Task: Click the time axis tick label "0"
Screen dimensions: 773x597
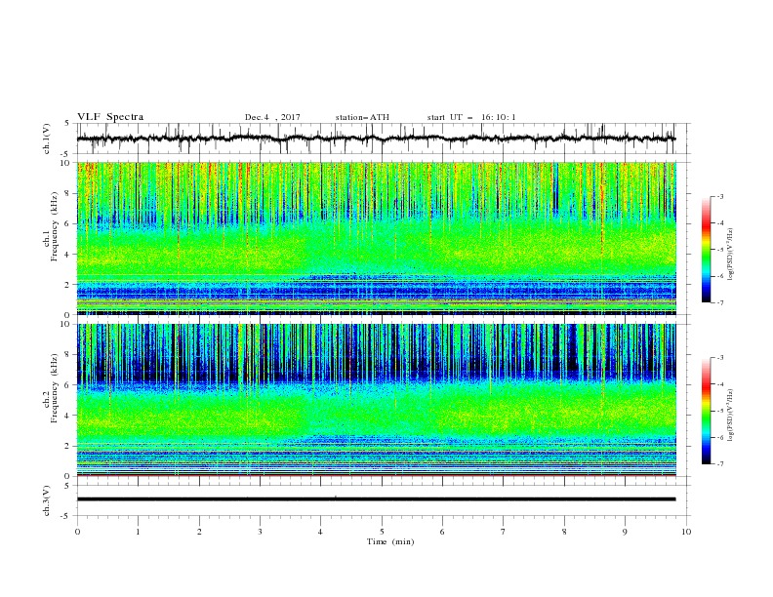Action: (77, 532)
